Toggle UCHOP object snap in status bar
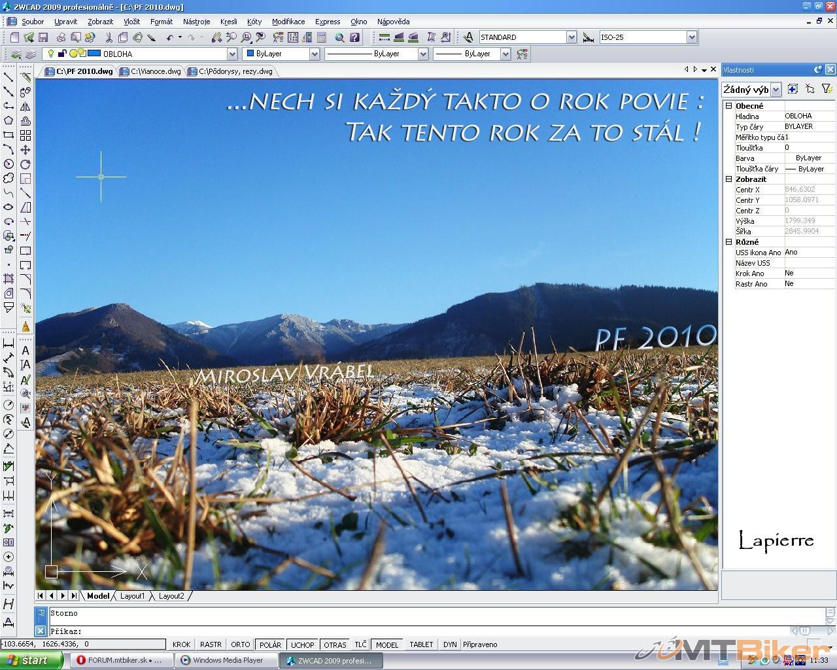Image resolution: width=837 pixels, height=670 pixels. click(302, 644)
